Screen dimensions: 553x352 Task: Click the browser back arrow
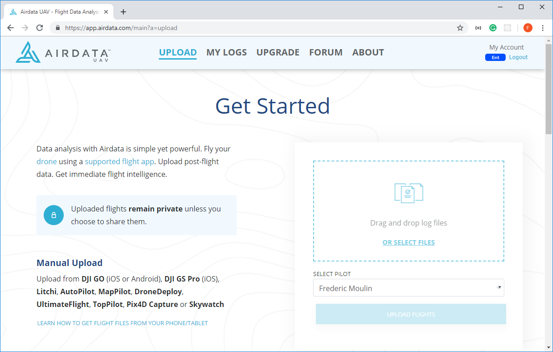pos(10,28)
